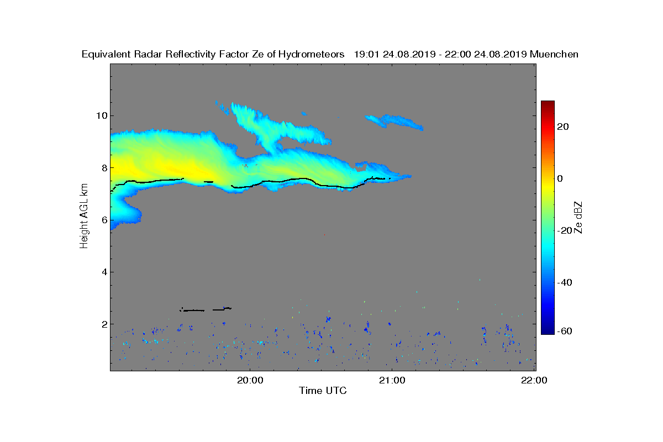Click the dark blue bottom of the colorbar
This screenshot has width=663, height=442.
tap(548, 330)
